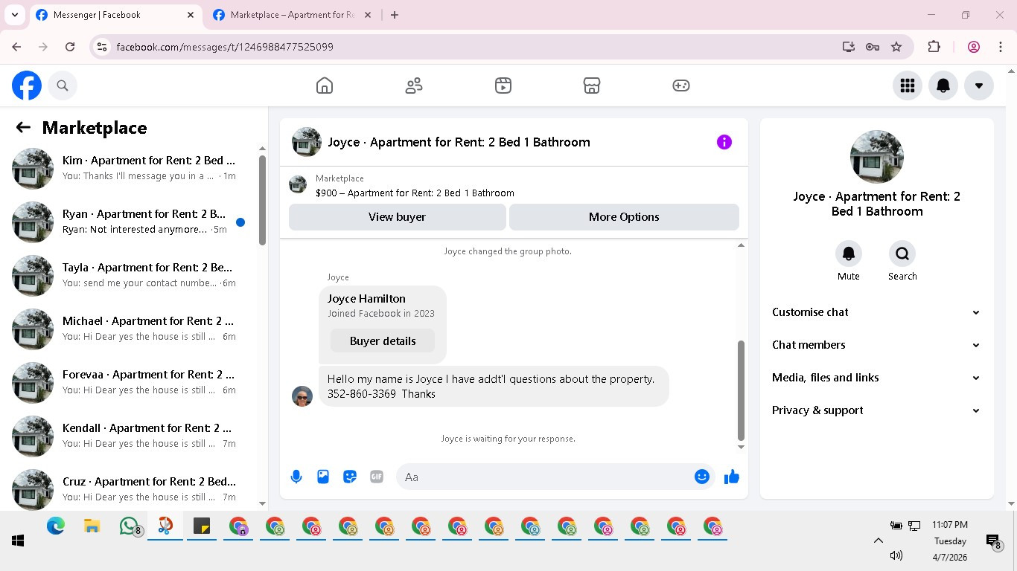Attach a photo using the image icon

pyautogui.click(x=323, y=477)
